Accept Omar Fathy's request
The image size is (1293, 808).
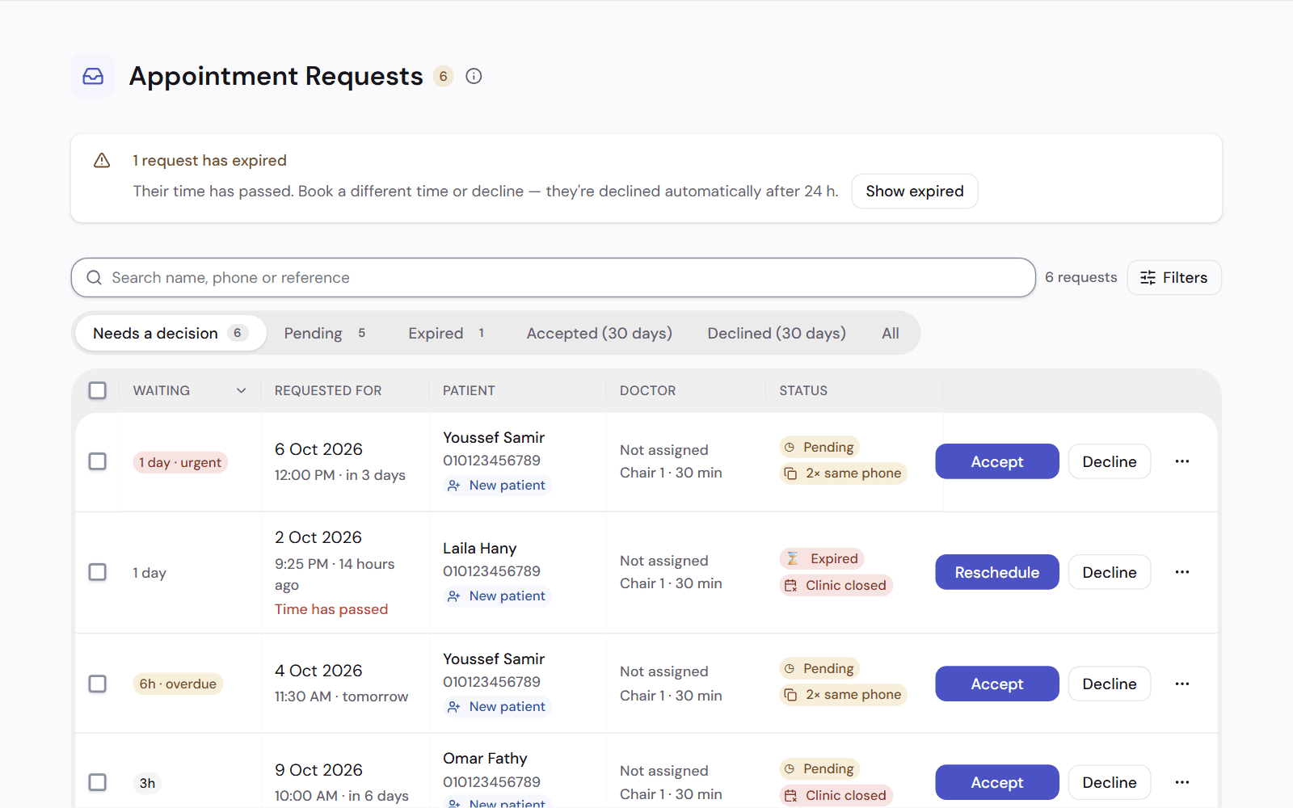(997, 782)
